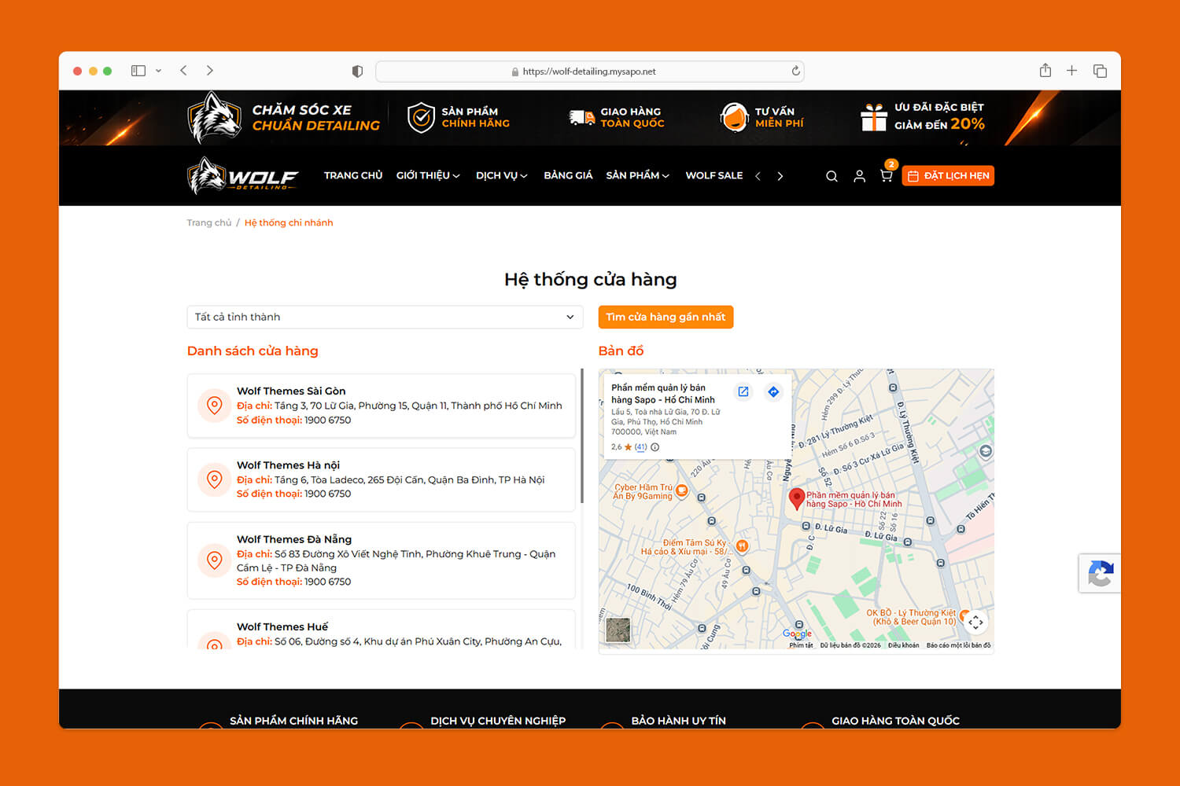The image size is (1180, 786).
Task: Go back with the browser back arrow
Action: pyautogui.click(x=183, y=71)
